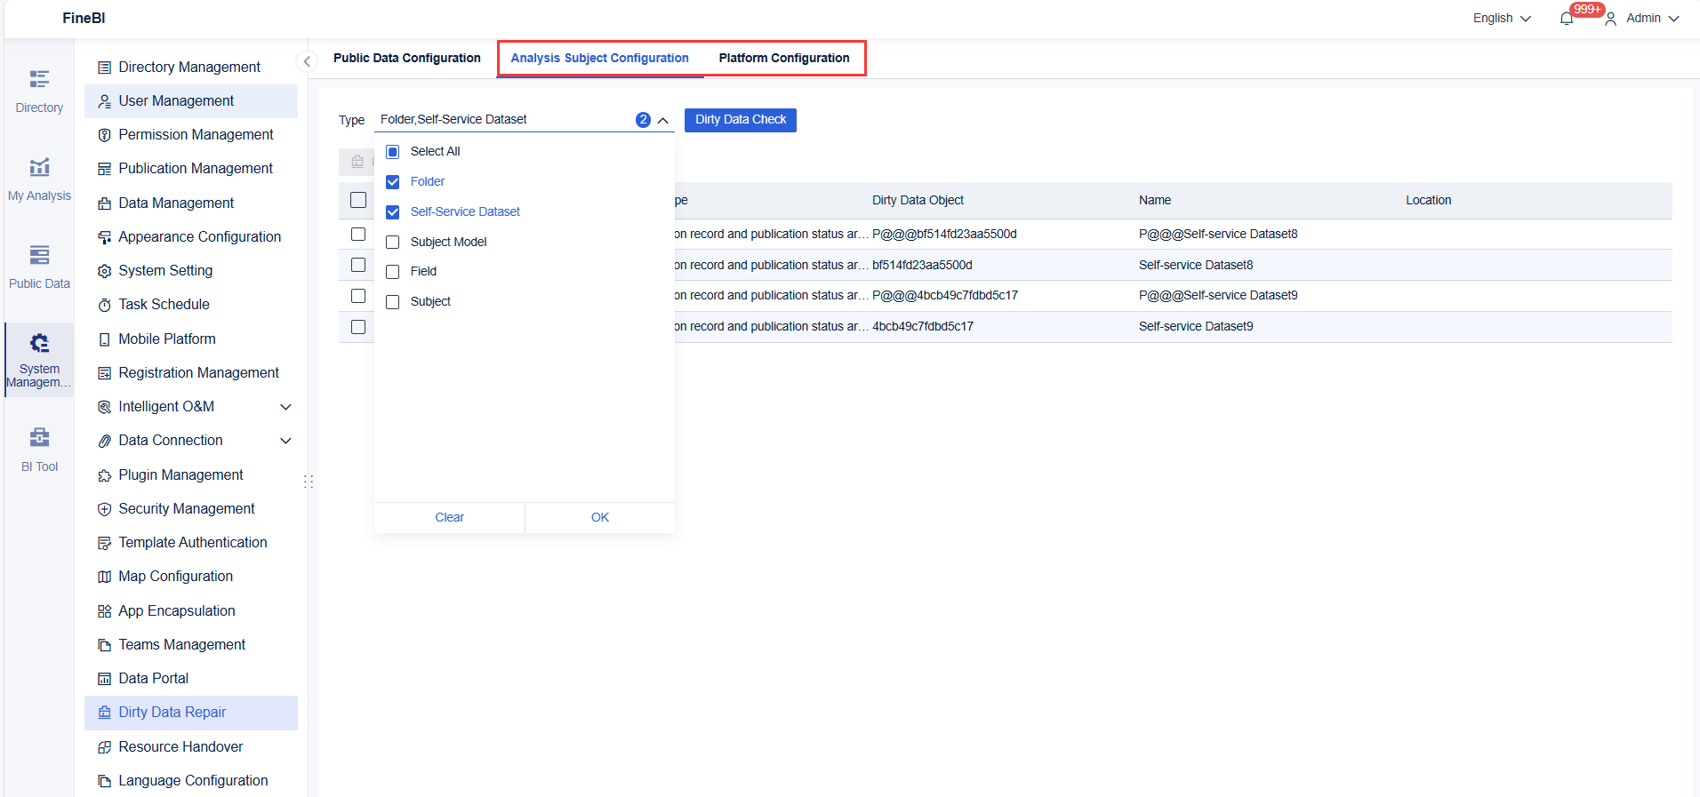This screenshot has width=1700, height=797.
Task: Click the Permission Management shield icon
Action: coord(105,135)
